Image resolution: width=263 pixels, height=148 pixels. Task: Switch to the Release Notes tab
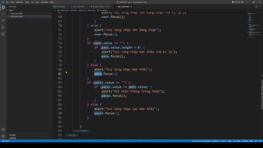[100, 7]
